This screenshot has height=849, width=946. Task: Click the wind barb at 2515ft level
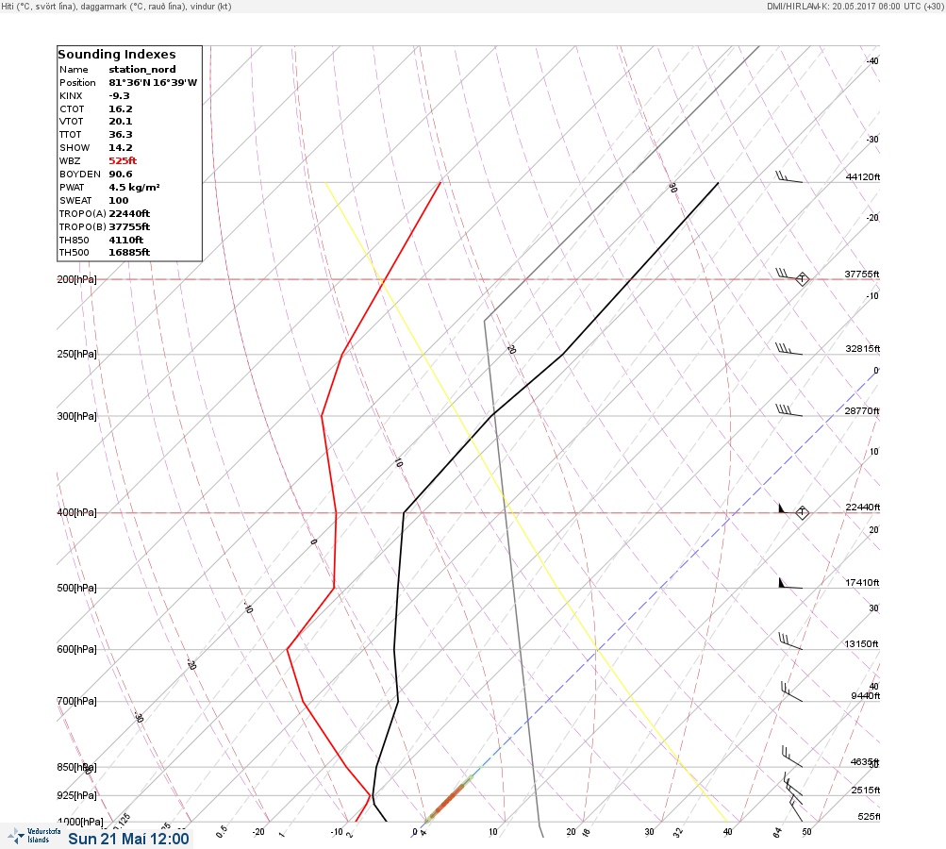click(793, 784)
